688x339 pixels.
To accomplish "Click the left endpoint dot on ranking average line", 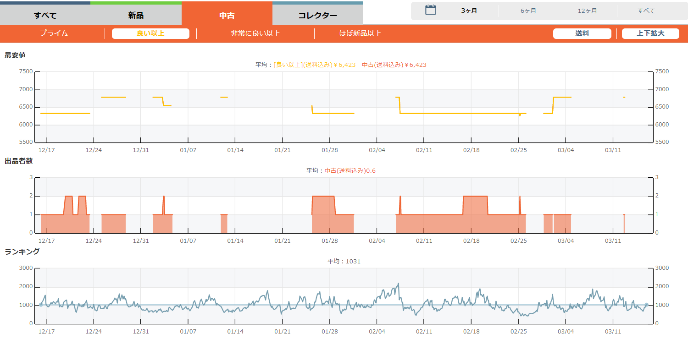I will pos(41,305).
